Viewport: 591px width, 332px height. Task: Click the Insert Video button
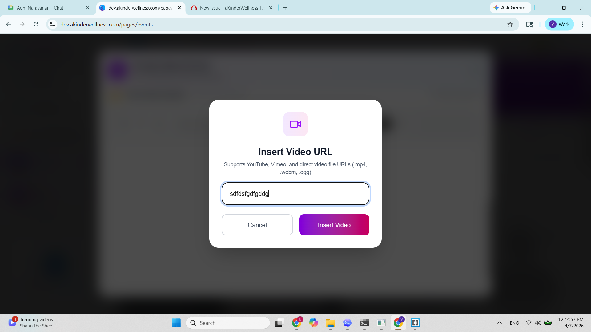coord(334,225)
